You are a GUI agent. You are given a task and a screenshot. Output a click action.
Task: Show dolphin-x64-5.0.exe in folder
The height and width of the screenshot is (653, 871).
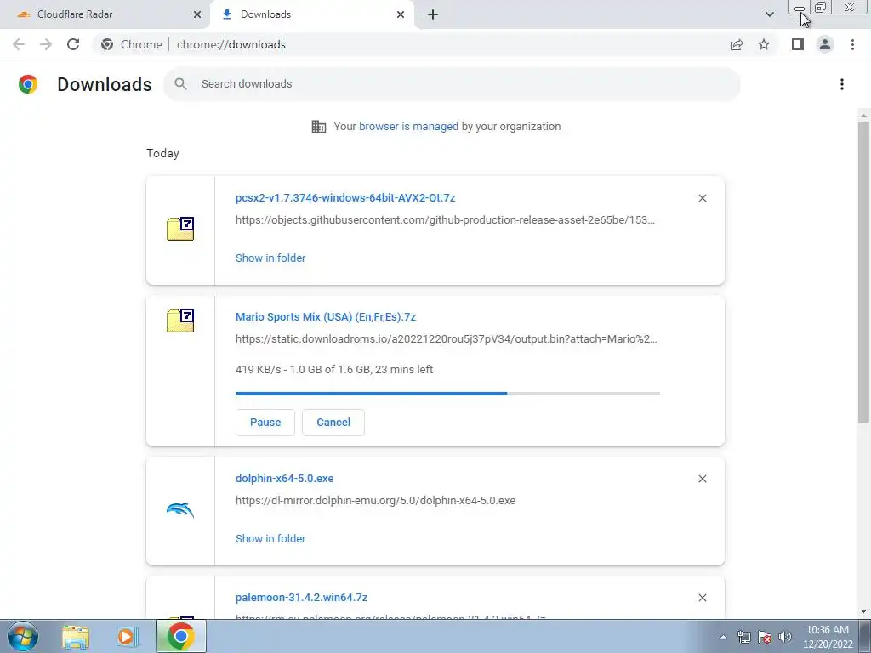click(270, 538)
